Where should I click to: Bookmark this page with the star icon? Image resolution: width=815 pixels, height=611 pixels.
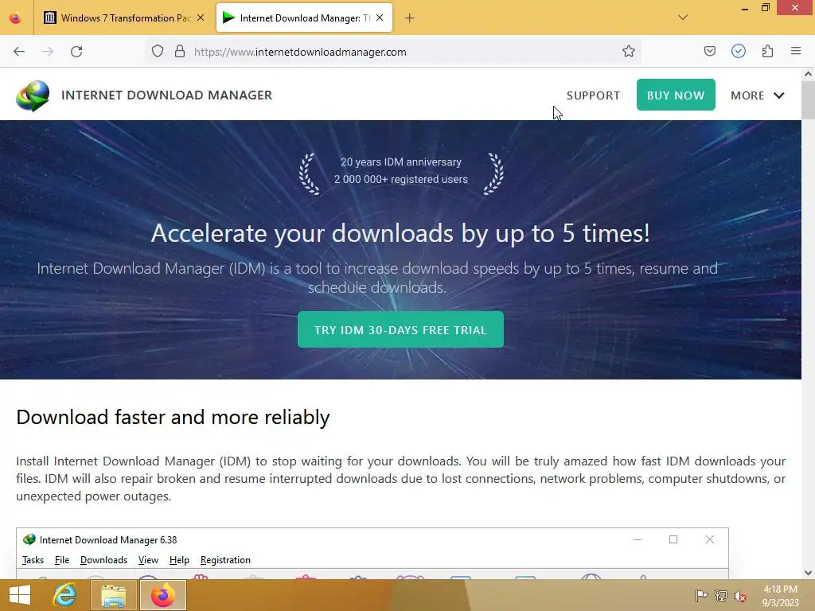click(629, 52)
